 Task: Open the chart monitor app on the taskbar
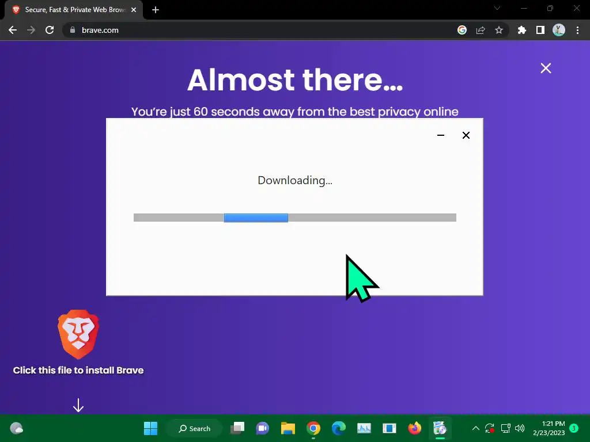point(364,428)
